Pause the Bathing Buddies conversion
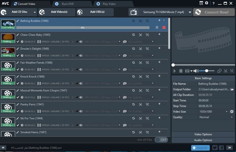 (x=157, y=27)
